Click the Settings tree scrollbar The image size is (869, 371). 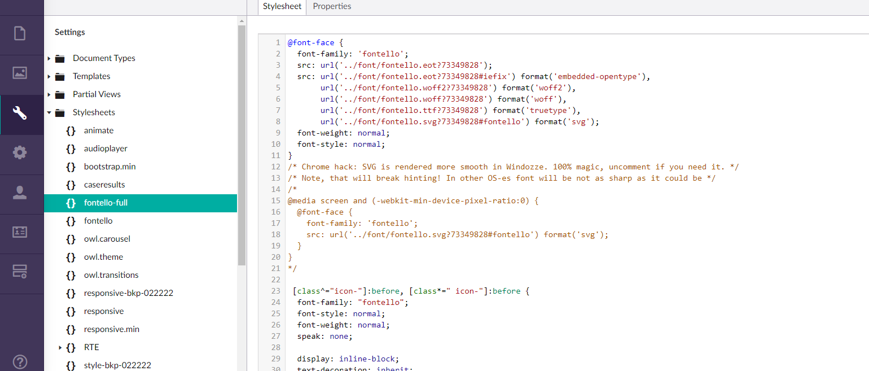click(242, 145)
